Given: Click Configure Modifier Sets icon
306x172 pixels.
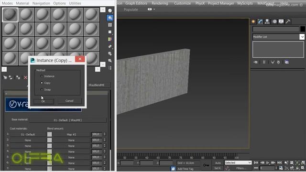Looking at the screenshot, I should (x=287, y=62).
